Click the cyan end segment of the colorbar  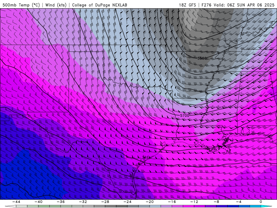click(x=266, y=206)
